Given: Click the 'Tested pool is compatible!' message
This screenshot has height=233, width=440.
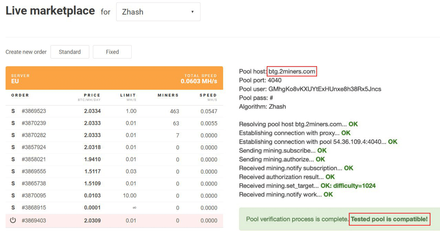Looking at the screenshot, I should 389,219.
